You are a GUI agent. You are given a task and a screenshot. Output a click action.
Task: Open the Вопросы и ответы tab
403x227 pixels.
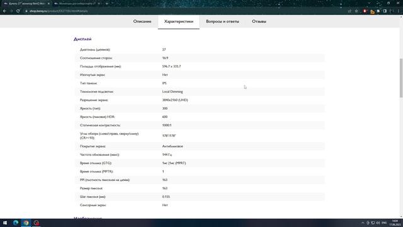click(x=222, y=21)
